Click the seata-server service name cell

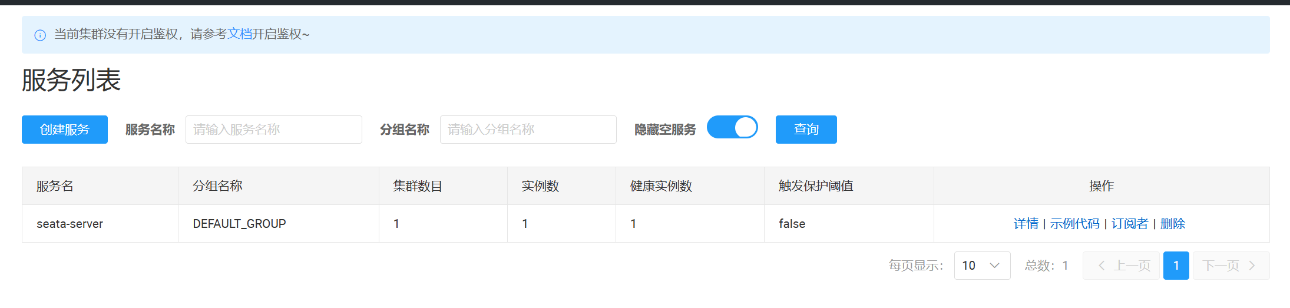[x=100, y=224]
